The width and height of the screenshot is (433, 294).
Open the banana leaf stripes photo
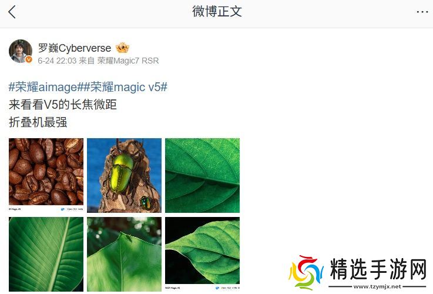[46, 254]
